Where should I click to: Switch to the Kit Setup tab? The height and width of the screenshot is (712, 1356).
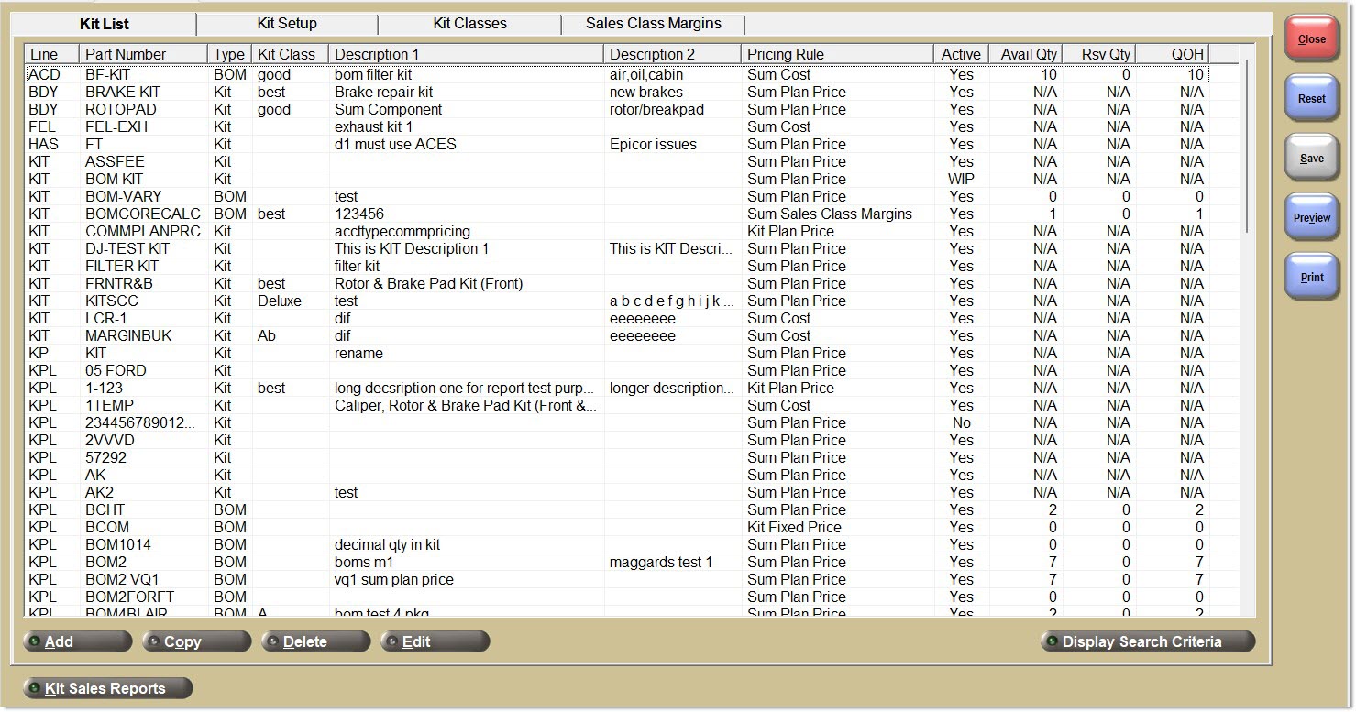pos(286,24)
